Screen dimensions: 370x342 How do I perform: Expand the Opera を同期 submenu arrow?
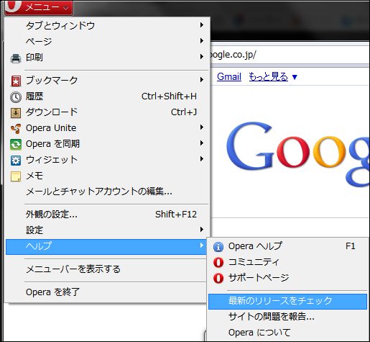[x=202, y=143]
